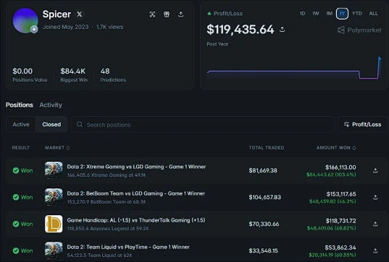Screen dimensions: 389x262
Task: Click the verified badge on avatar
Action: click(x=34, y=30)
